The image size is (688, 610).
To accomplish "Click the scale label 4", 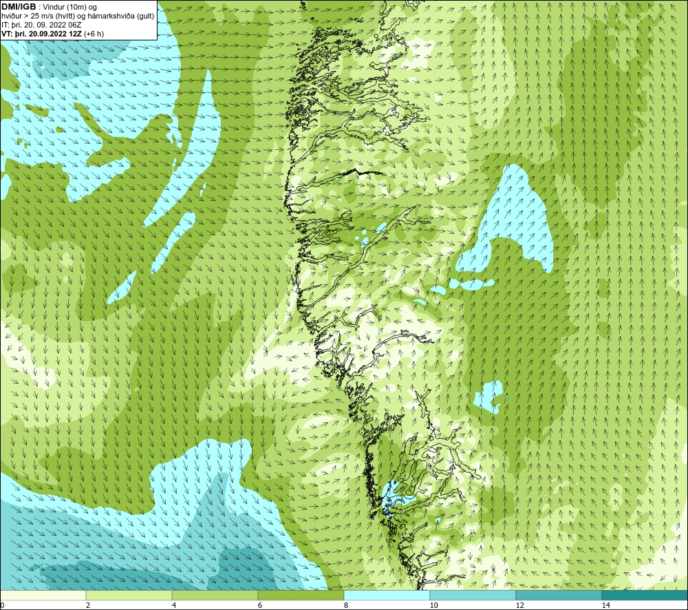I will (174, 606).
